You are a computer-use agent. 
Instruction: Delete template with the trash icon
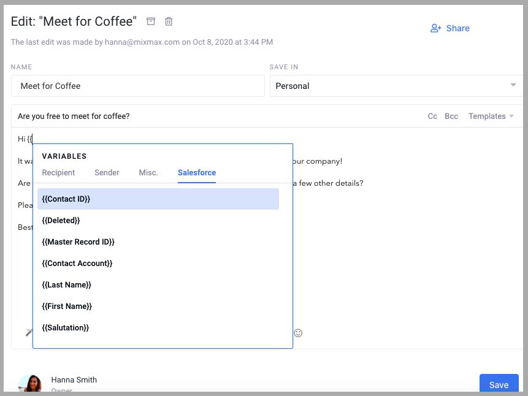click(x=169, y=21)
